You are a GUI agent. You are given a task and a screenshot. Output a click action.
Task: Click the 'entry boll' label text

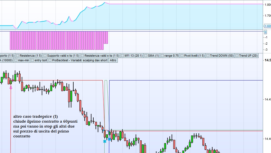coord(41,60)
